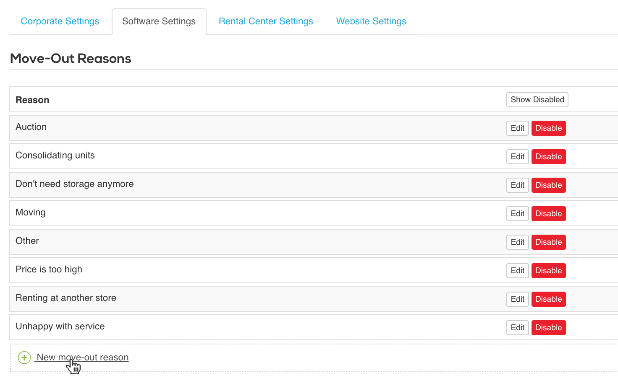The image size is (618, 383).
Task: Open the Rental Center Settings tab
Action: [x=266, y=21]
